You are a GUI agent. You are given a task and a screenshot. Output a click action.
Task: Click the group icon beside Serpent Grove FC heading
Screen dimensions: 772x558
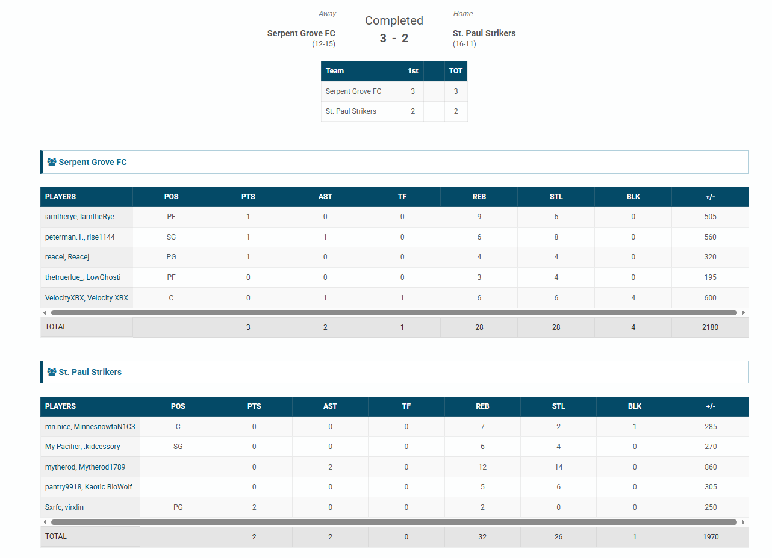coord(51,162)
